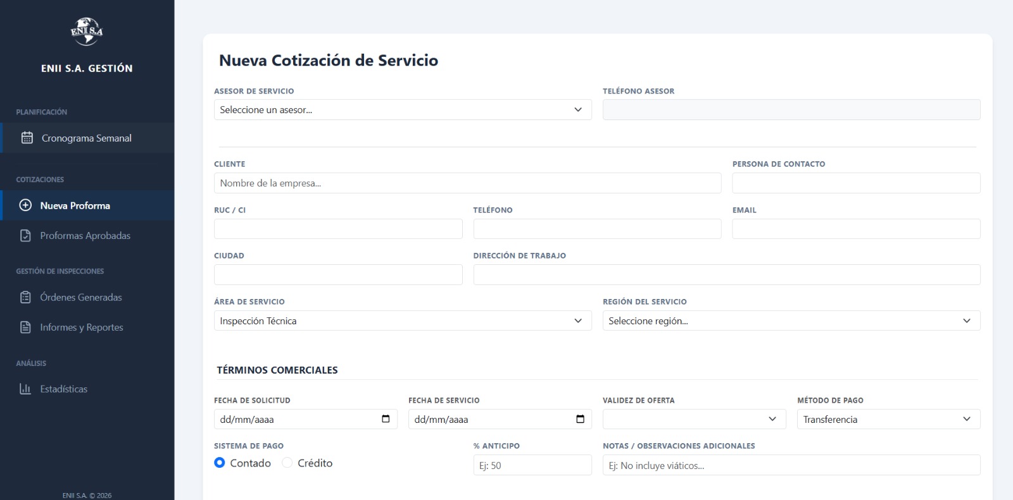The height and width of the screenshot is (500, 1013).
Task: Focus the Email input field
Action: [857, 229]
